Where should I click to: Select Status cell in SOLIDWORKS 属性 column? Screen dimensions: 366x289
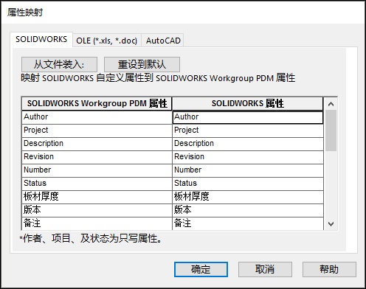point(248,184)
